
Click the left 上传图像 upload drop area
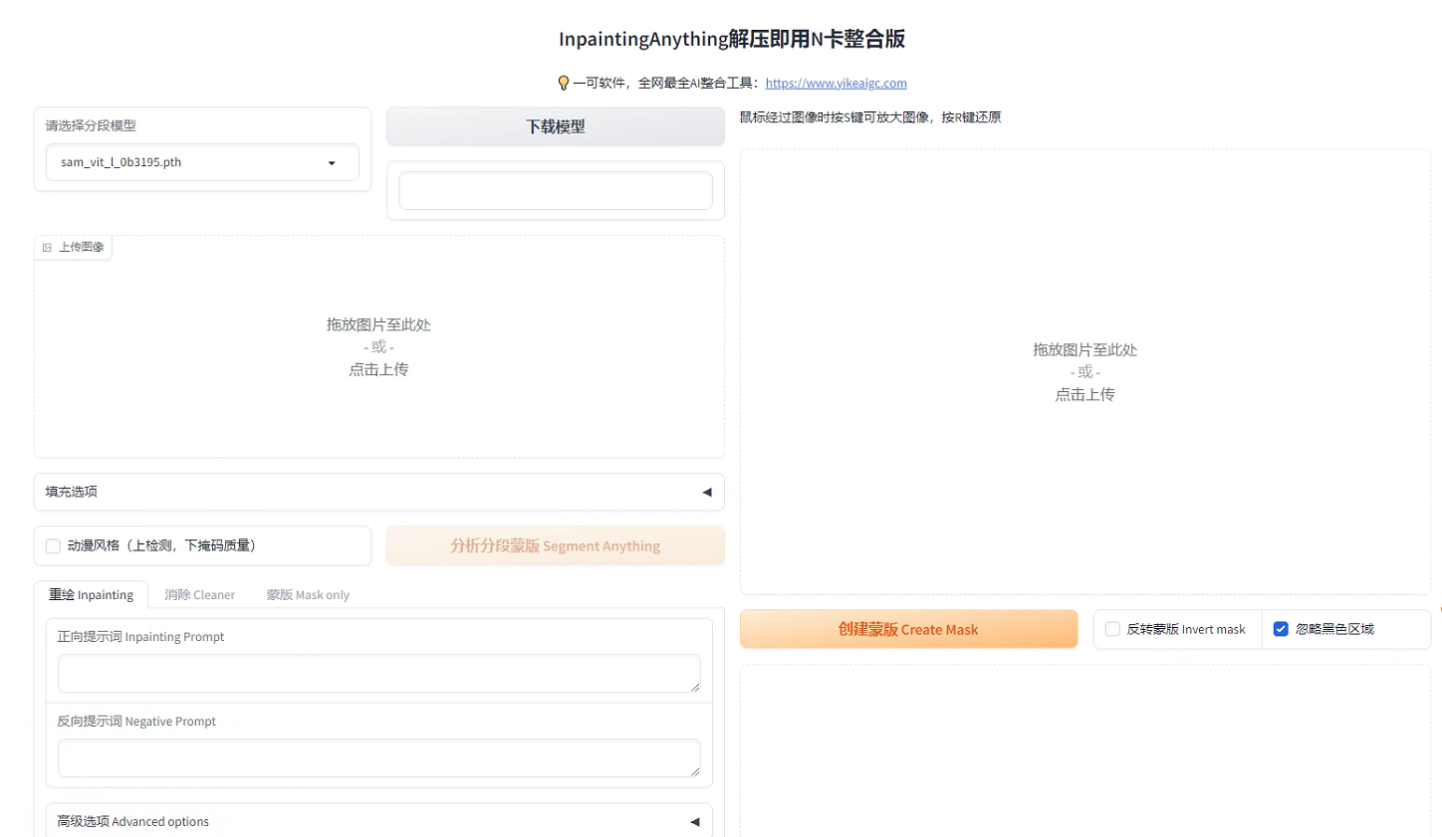click(x=378, y=347)
